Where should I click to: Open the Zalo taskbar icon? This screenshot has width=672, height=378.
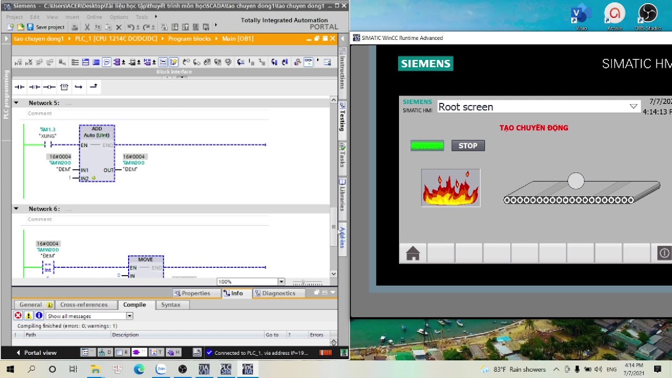pyautogui.click(x=161, y=369)
